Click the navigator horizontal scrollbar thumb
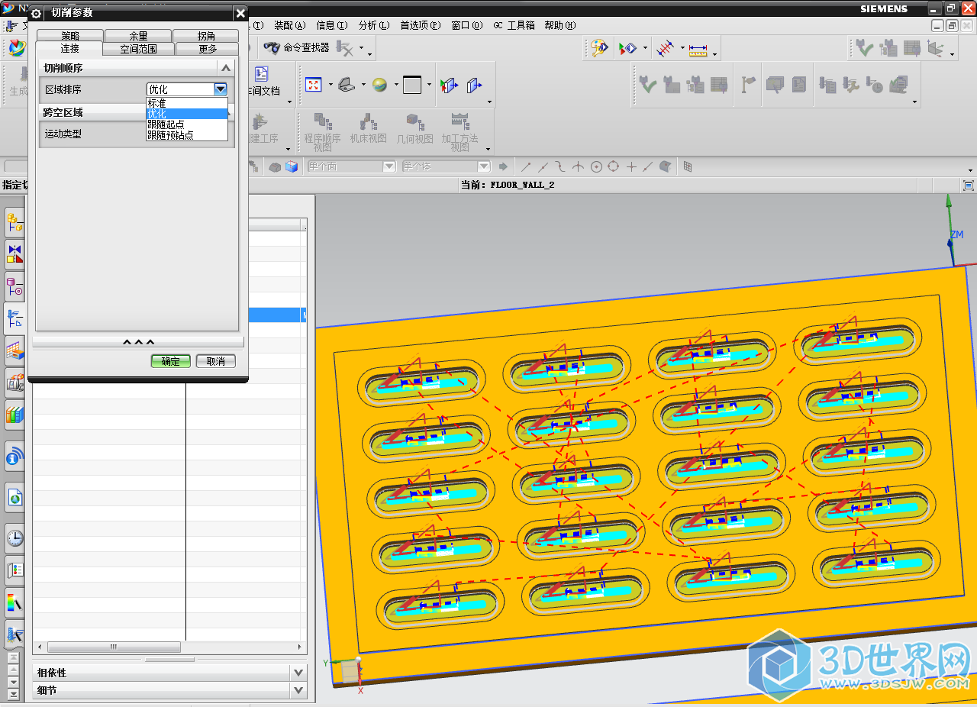977x707 pixels. [x=114, y=647]
